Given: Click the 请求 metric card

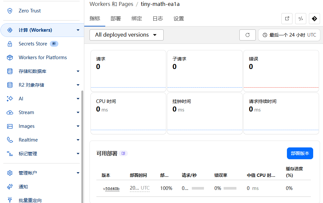Looking at the screenshot, I should [x=128, y=71].
